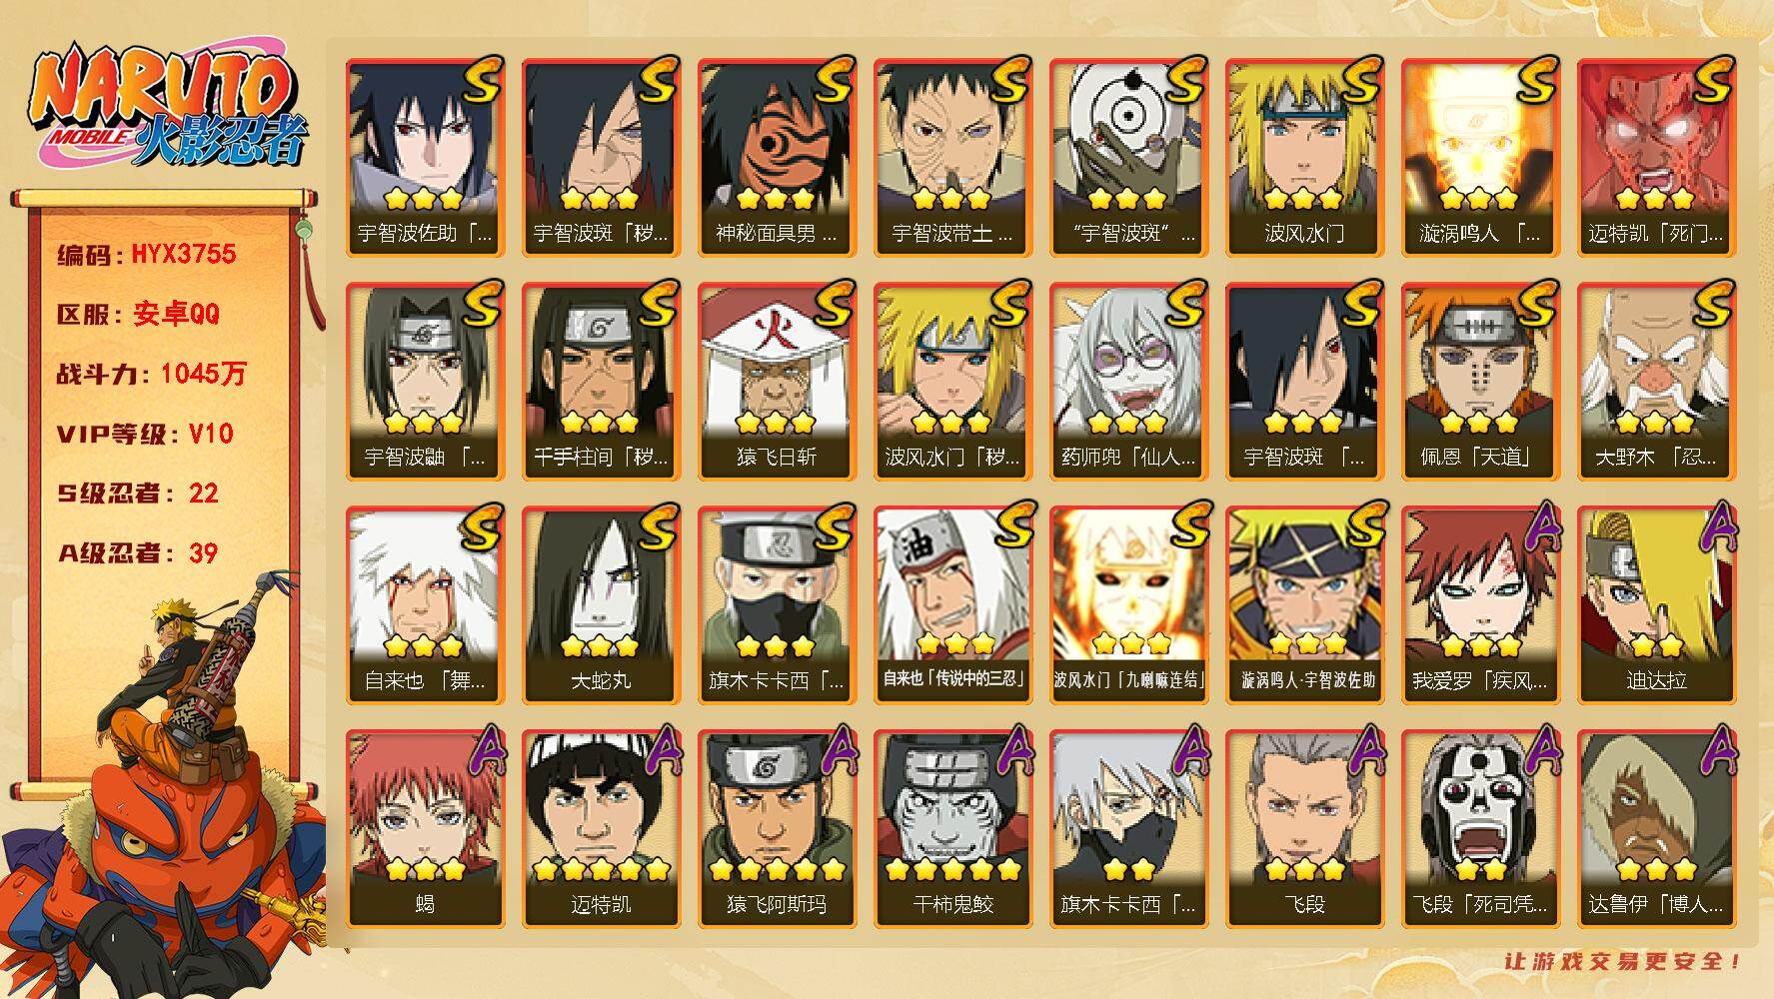Viewport: 1774px width, 999px height.
Task: Click the 让游戏交易更安全 slogan text
Action: [x=1624, y=962]
